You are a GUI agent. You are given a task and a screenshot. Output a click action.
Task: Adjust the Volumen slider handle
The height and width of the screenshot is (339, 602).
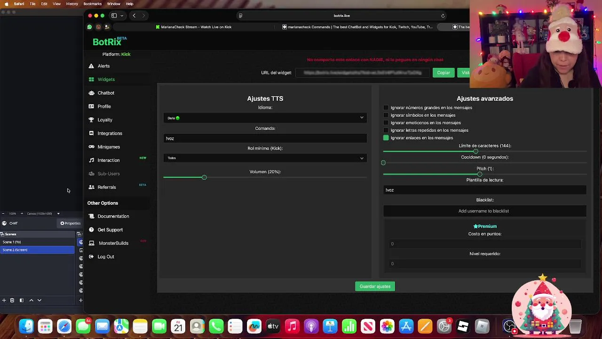pyautogui.click(x=204, y=178)
